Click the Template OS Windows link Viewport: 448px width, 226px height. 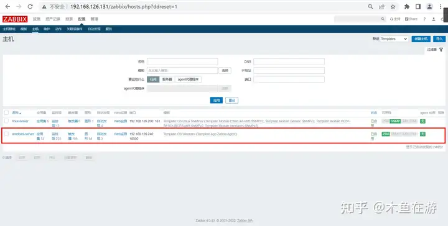pos(179,134)
